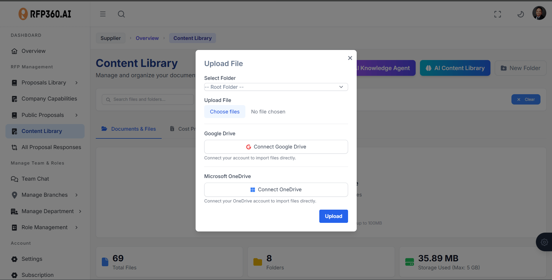The width and height of the screenshot is (552, 280).
Task: Close the Upload File dialog
Action: point(350,58)
